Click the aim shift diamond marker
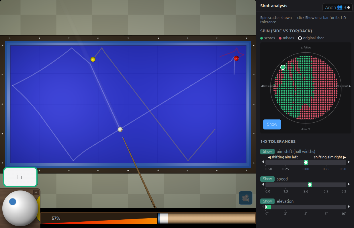 306,162
